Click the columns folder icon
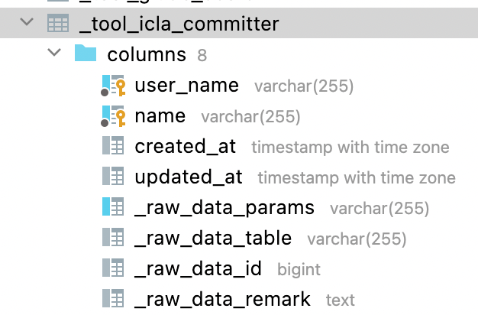478x315 pixels. point(86,54)
